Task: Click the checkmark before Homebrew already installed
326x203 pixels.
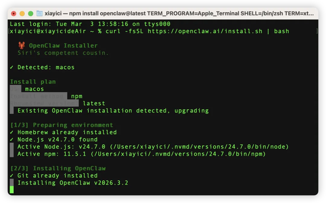Action: coord(12,132)
